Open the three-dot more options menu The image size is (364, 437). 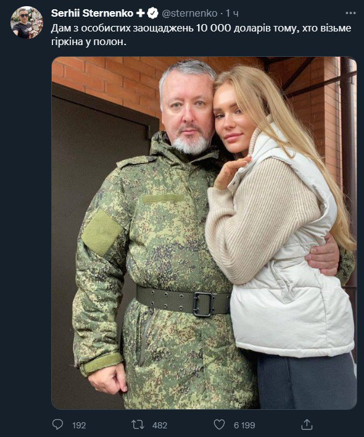point(350,13)
